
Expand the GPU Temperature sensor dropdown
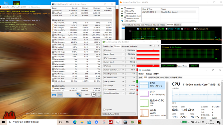(x=123, y=58)
